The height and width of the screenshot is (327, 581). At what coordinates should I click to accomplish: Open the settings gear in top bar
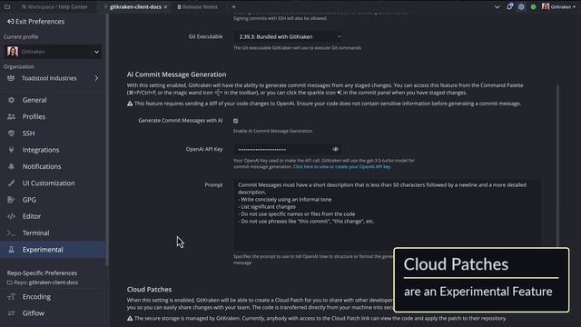click(521, 6)
